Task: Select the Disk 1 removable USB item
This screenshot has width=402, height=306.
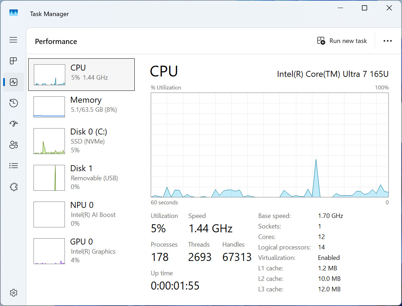Action: (x=81, y=178)
